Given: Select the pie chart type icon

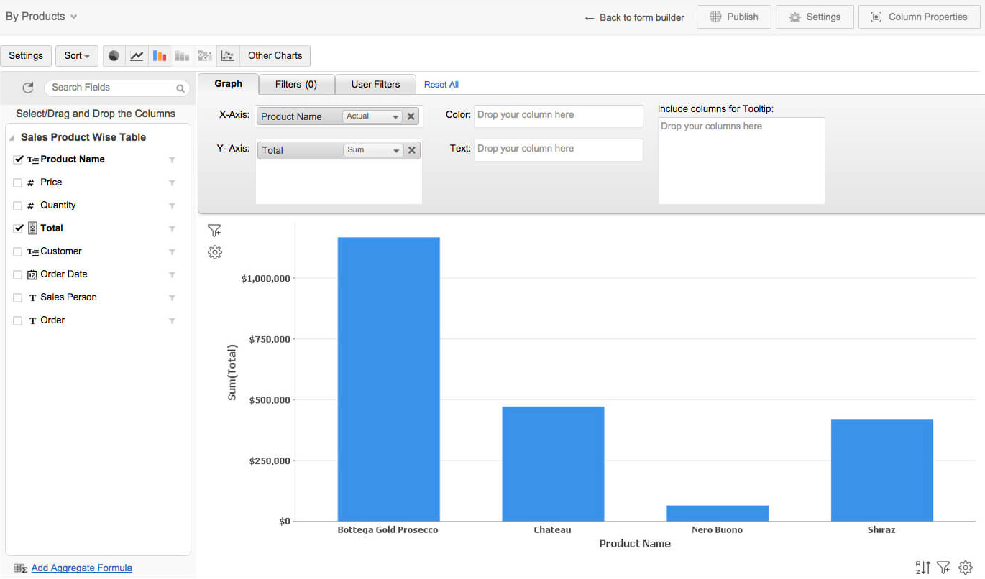Looking at the screenshot, I should point(114,55).
